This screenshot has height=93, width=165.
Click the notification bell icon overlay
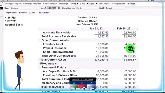91,83
